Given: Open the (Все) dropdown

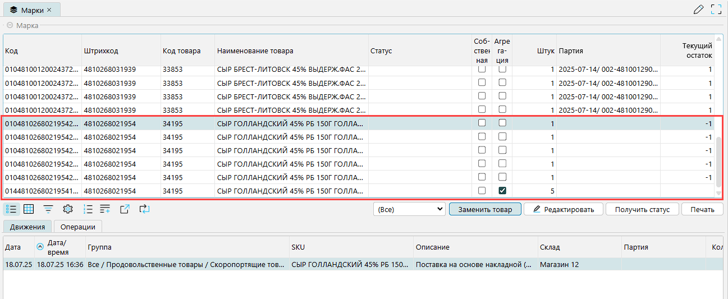Looking at the screenshot, I should pos(409,209).
